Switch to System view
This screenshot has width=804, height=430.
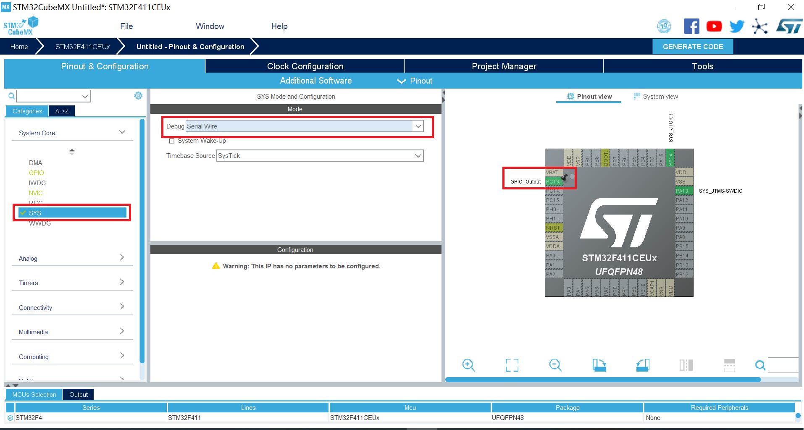tap(659, 96)
